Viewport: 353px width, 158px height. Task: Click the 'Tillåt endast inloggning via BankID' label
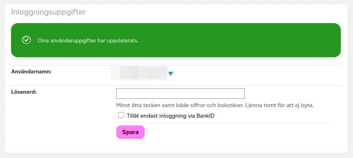coord(170,116)
